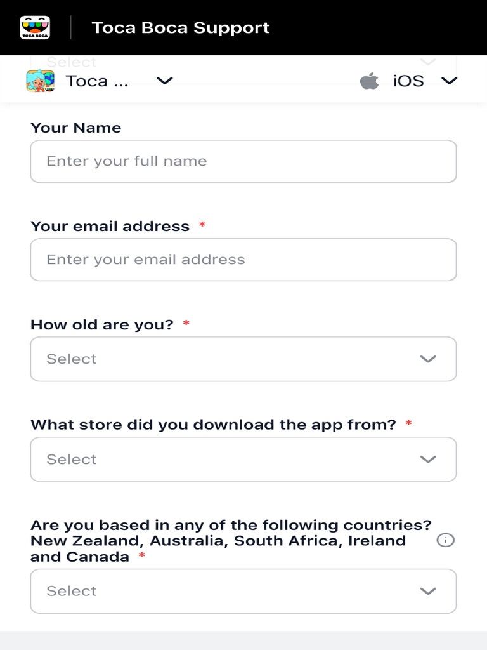Click the Toca Boca logo

point(36,28)
